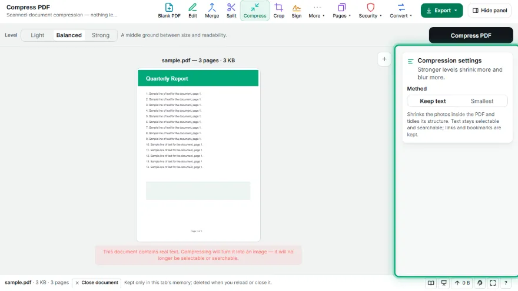Click the black Compress PDF button
This screenshot has width=518, height=291.
click(471, 35)
